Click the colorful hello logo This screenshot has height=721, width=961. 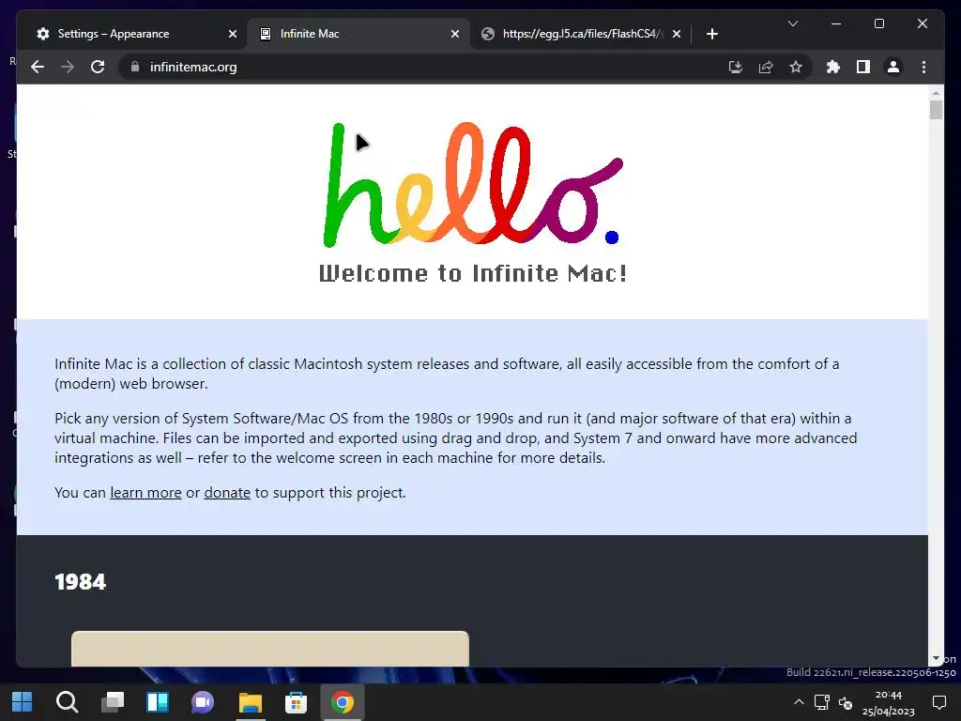pos(473,184)
